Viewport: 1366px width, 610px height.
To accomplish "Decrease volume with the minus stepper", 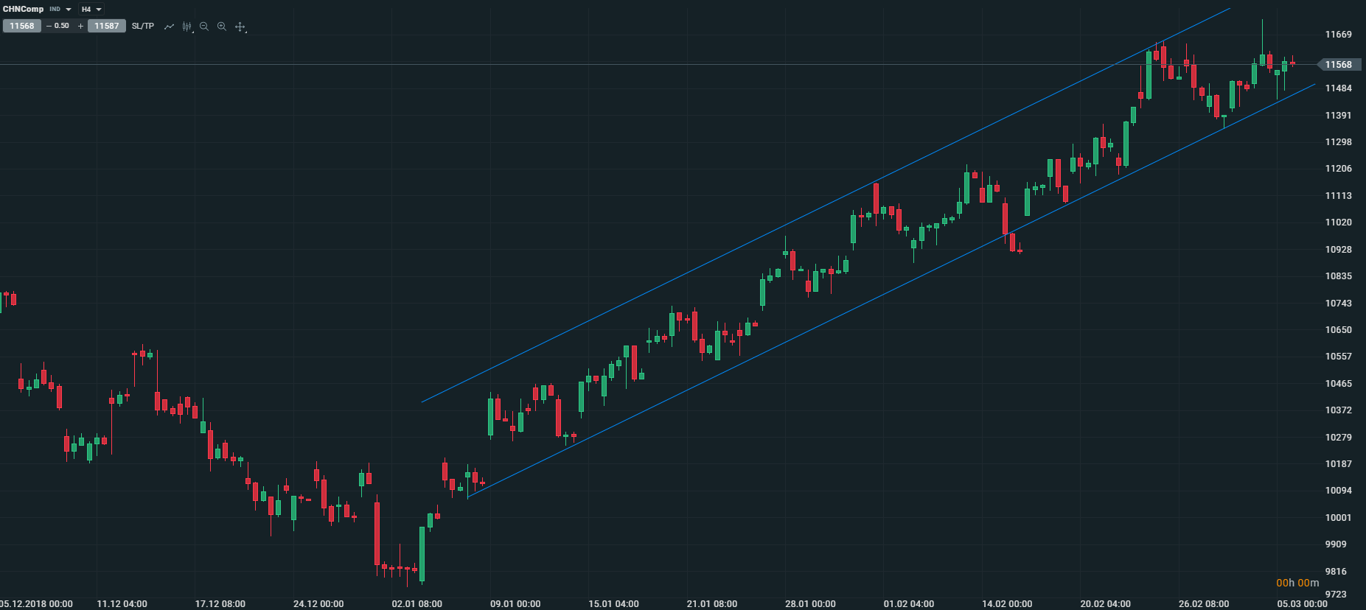I will pyautogui.click(x=49, y=27).
